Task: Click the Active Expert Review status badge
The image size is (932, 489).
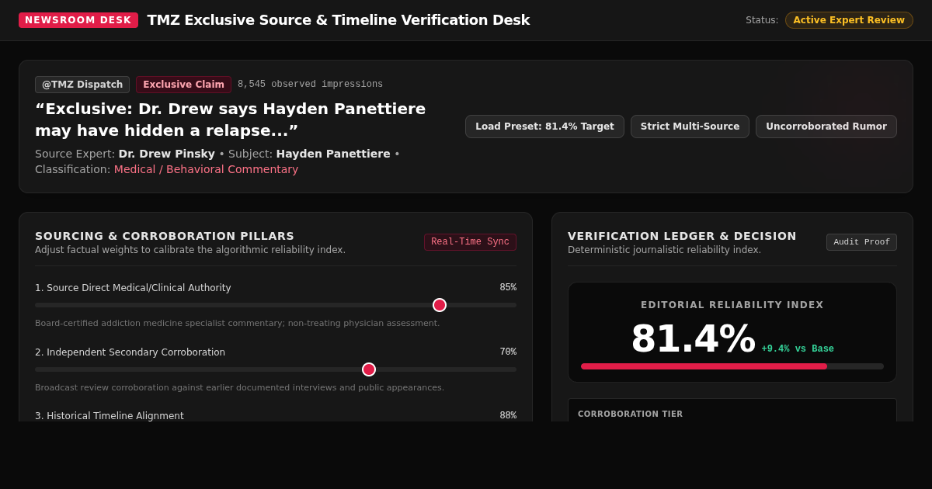Action: [x=849, y=20]
